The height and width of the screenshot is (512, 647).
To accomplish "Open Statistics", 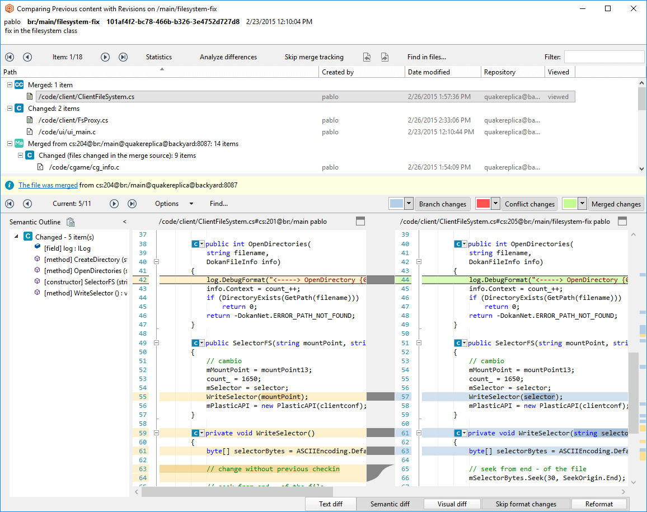I will tap(159, 57).
